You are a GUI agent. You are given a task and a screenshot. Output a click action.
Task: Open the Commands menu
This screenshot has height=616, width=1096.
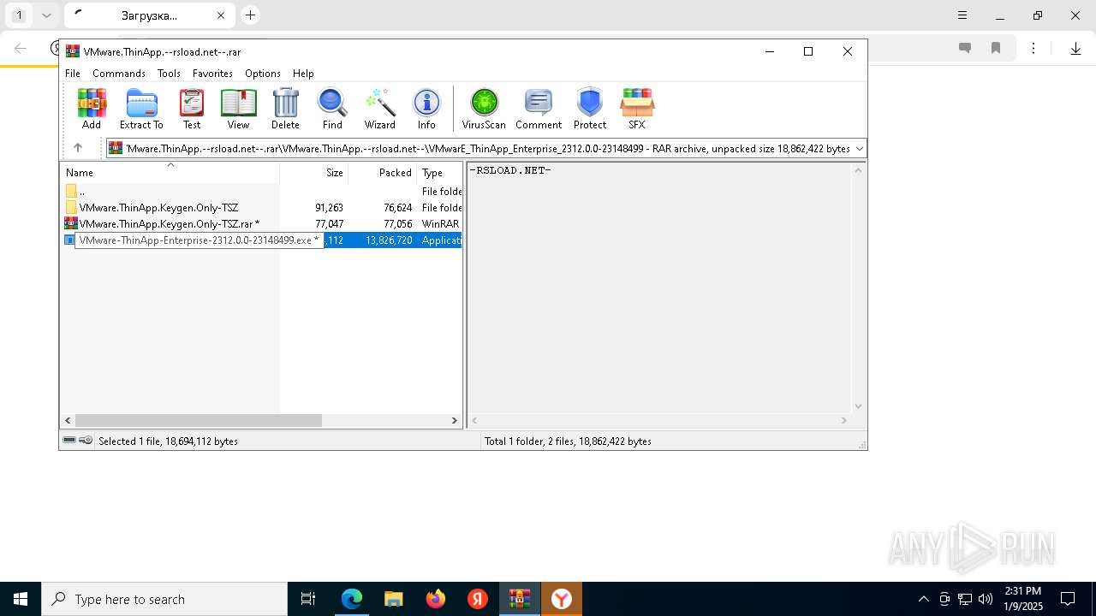point(119,74)
